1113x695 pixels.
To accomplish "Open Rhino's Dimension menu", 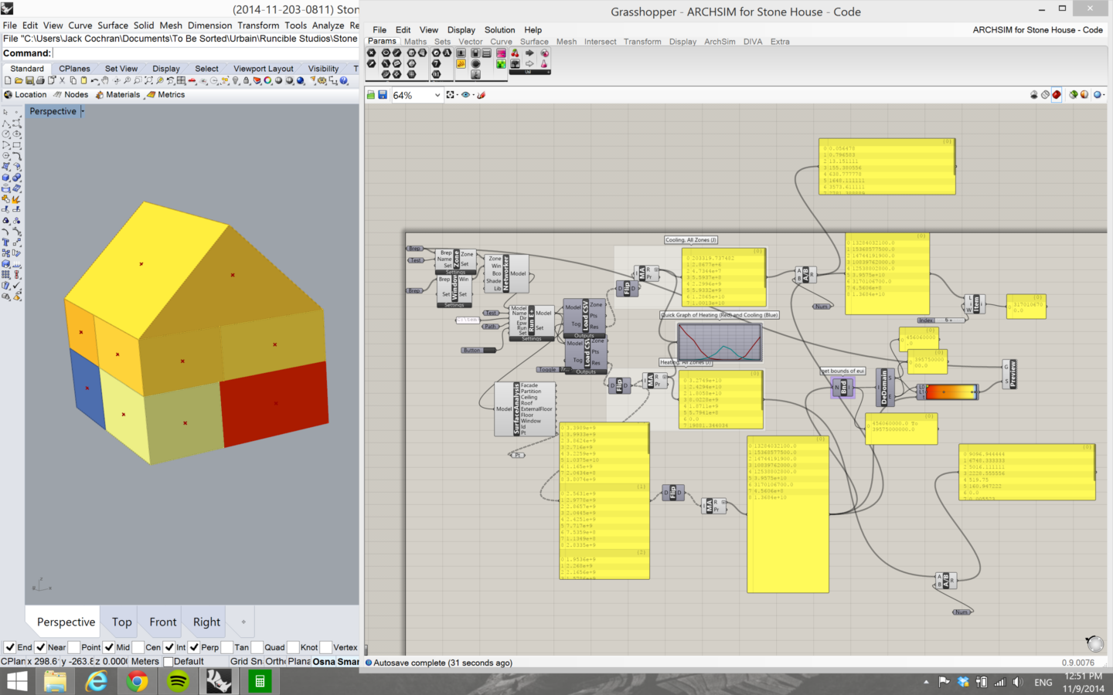I will [x=210, y=25].
